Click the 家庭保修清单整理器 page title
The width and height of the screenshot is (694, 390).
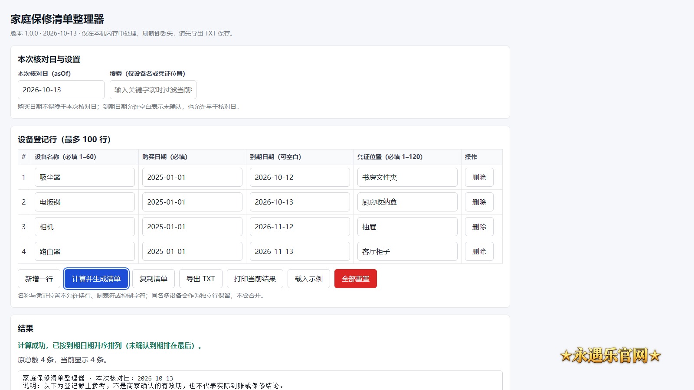point(57,19)
